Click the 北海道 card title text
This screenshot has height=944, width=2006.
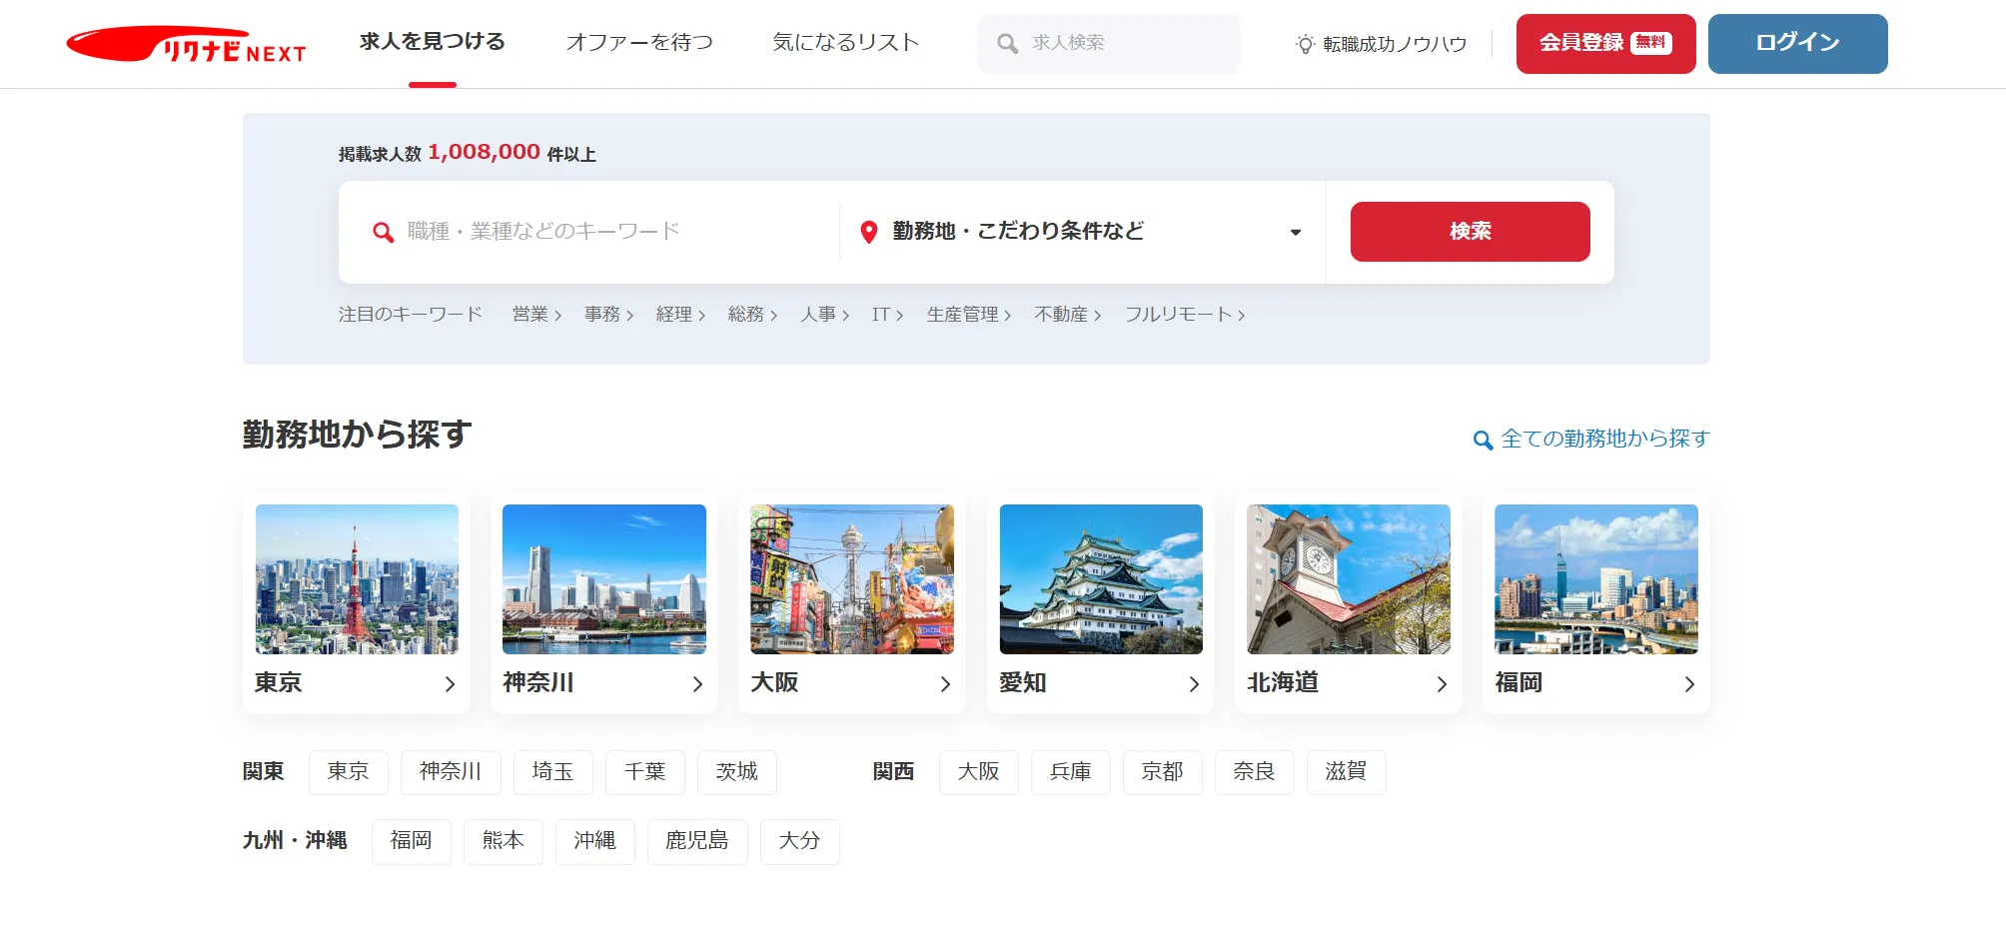1283,683
